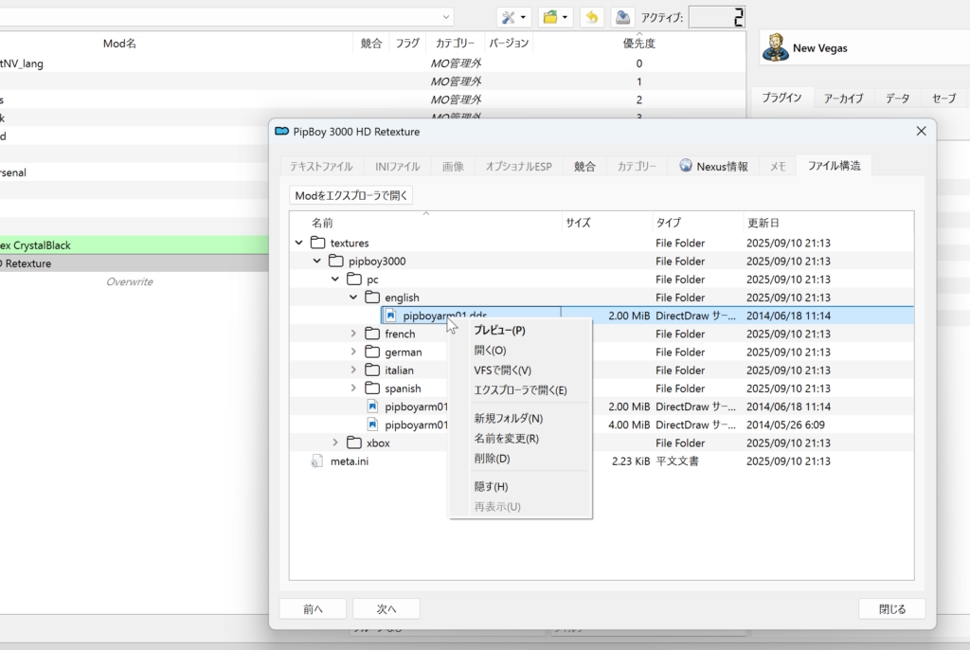
Task: Click the Modをエクスプローラで開く button
Action: pos(351,195)
